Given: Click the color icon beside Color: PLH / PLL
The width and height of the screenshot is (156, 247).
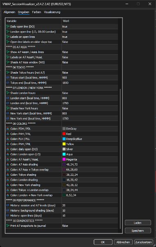Looking at the screenshot, I should click(x=8, y=139).
